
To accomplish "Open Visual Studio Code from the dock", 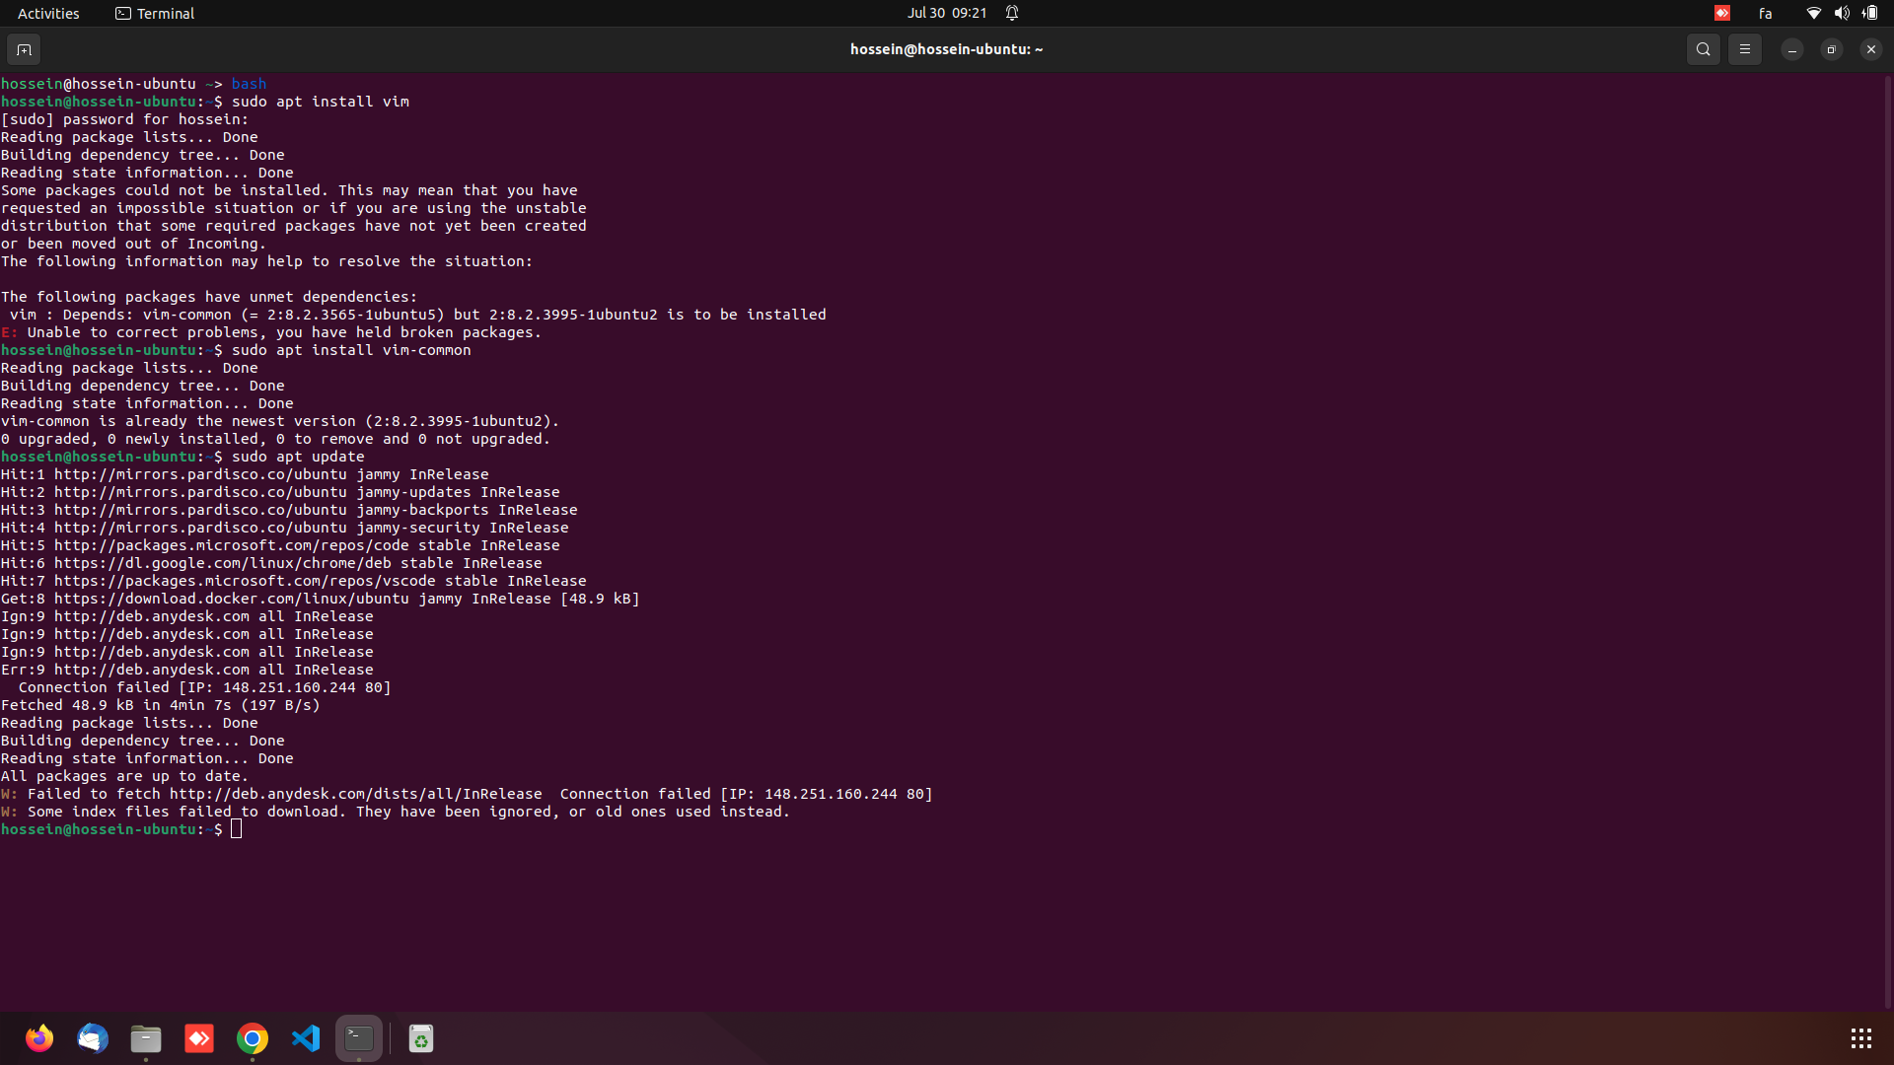I will (x=306, y=1038).
